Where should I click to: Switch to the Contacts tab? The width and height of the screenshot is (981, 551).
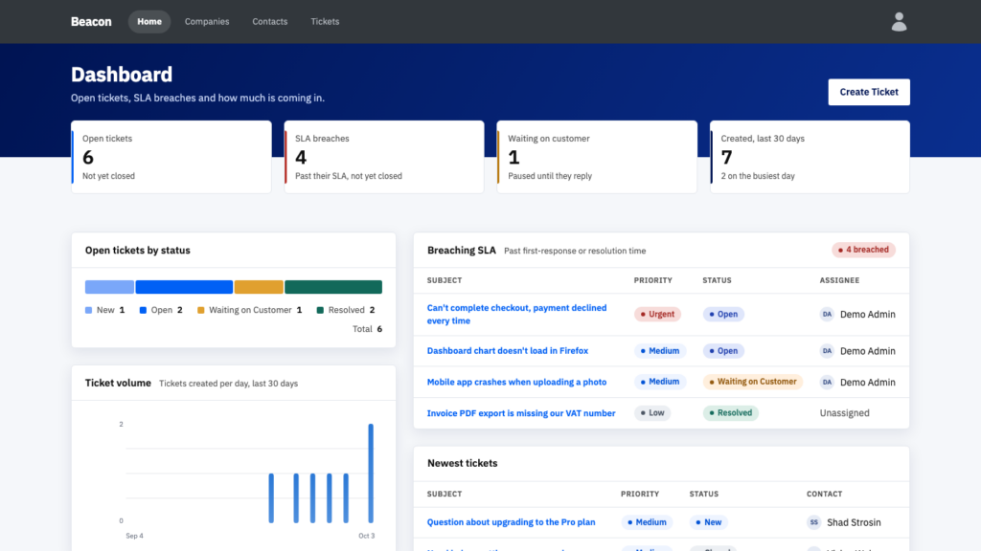click(269, 22)
